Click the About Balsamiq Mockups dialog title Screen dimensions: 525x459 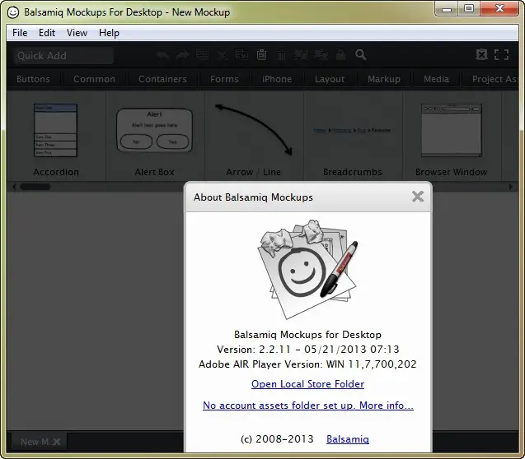click(x=253, y=197)
